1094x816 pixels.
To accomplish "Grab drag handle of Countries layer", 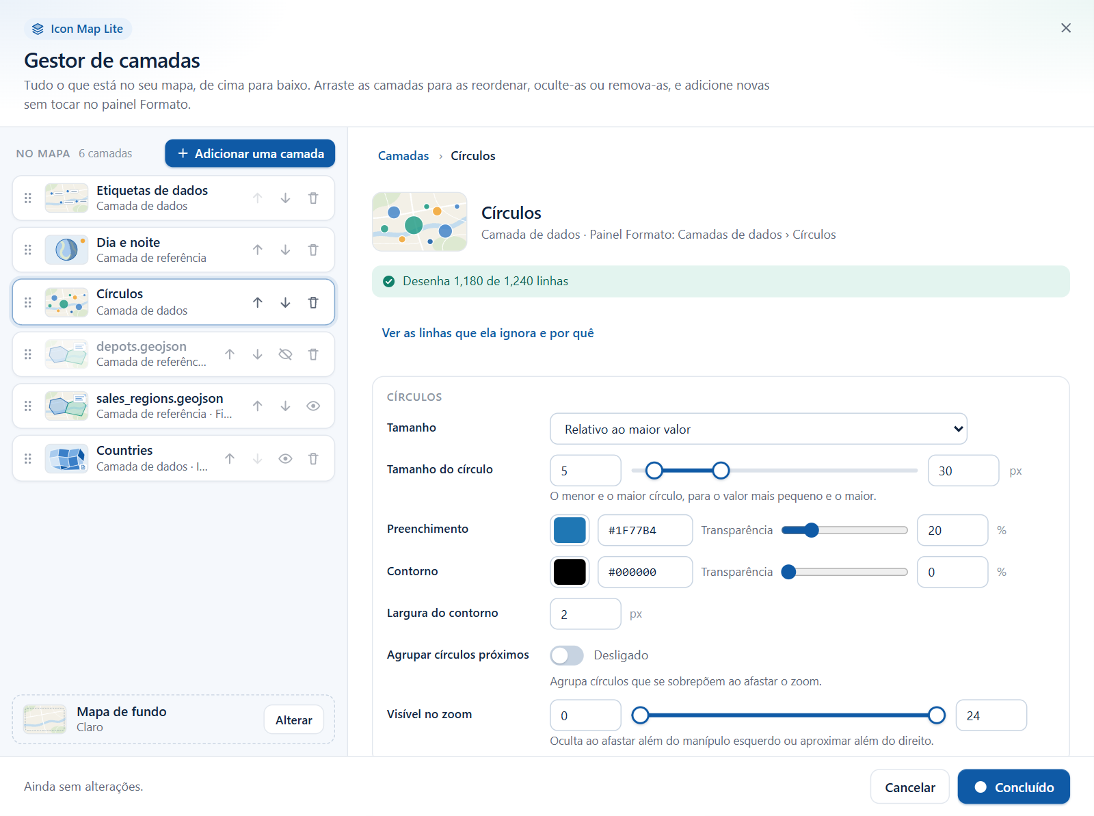I will pyautogui.click(x=28, y=459).
